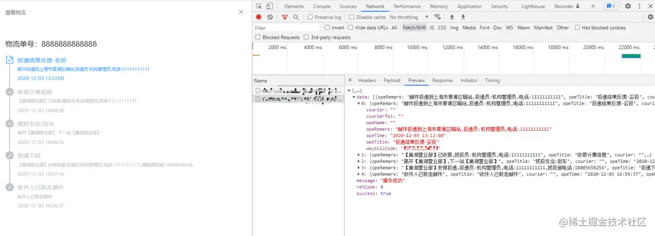Switch to the Elements tab
This screenshot has width=655, height=236.
click(294, 7)
